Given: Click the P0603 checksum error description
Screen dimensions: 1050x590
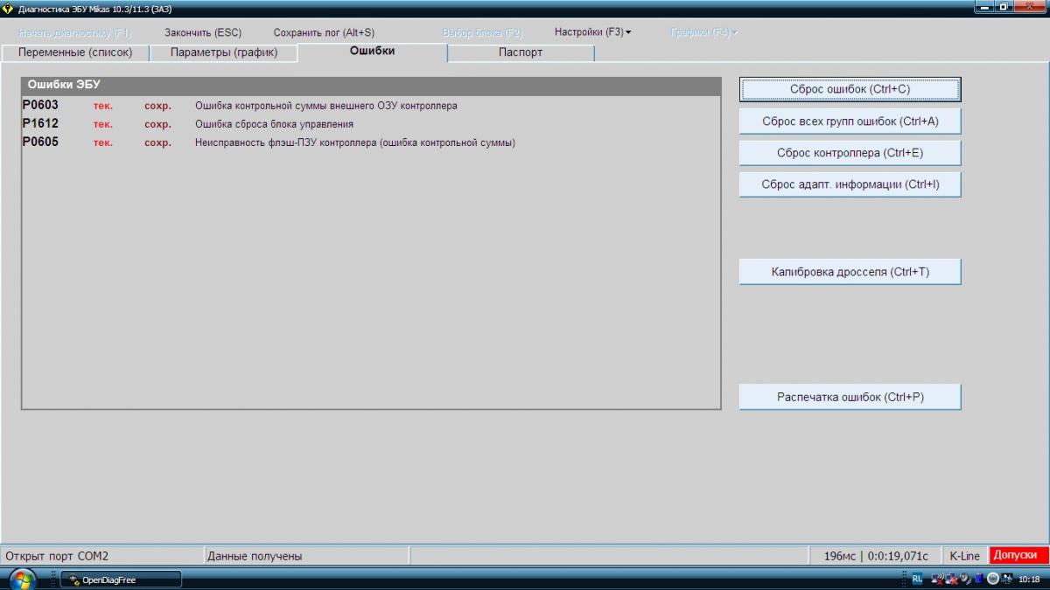Looking at the screenshot, I should point(325,106).
